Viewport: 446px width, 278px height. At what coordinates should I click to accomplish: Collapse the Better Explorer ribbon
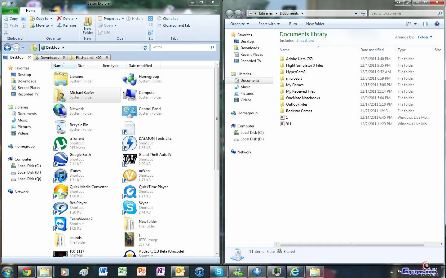[216, 11]
